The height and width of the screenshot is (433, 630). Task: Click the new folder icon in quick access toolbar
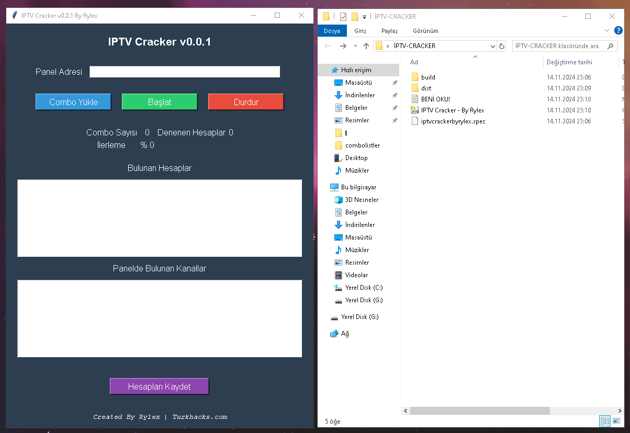[355, 16]
